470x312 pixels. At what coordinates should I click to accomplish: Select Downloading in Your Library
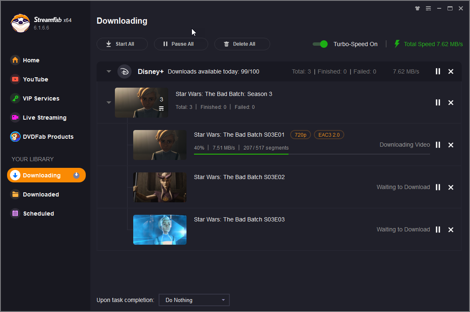coord(47,175)
